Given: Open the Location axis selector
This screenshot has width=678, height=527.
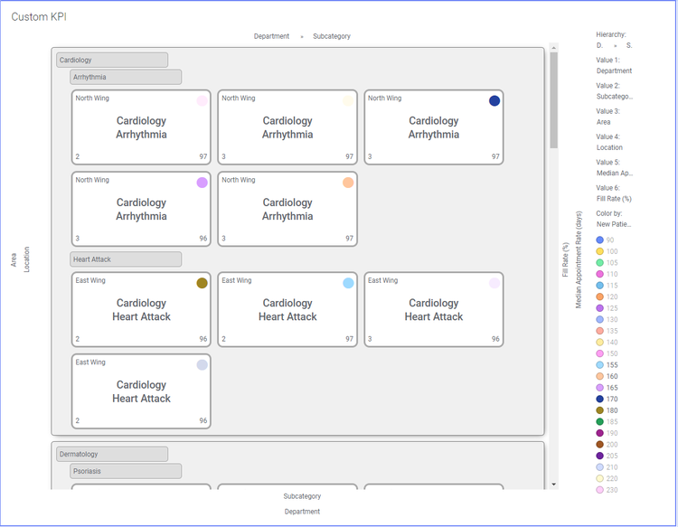Looking at the screenshot, I should click(x=26, y=259).
